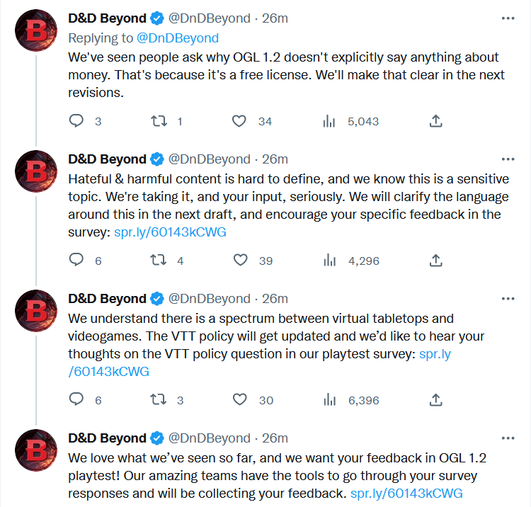
Task: Open more options on hateful content tweet
Action: click(x=508, y=159)
